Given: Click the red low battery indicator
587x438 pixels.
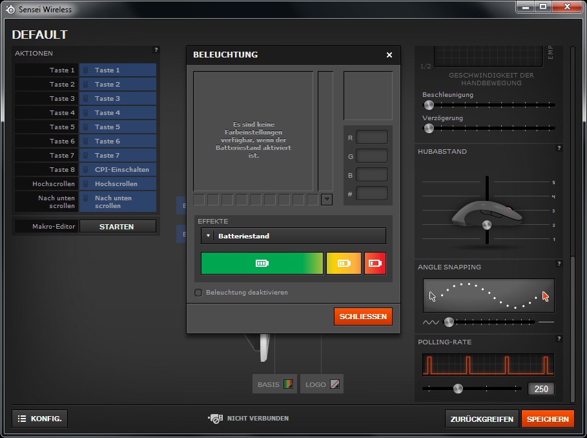Looking at the screenshot, I should click(x=375, y=263).
